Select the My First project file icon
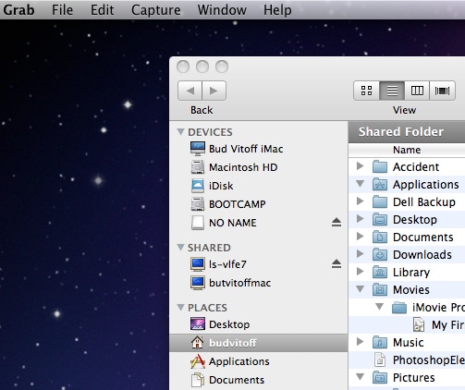This screenshot has width=465, height=390. (419, 324)
